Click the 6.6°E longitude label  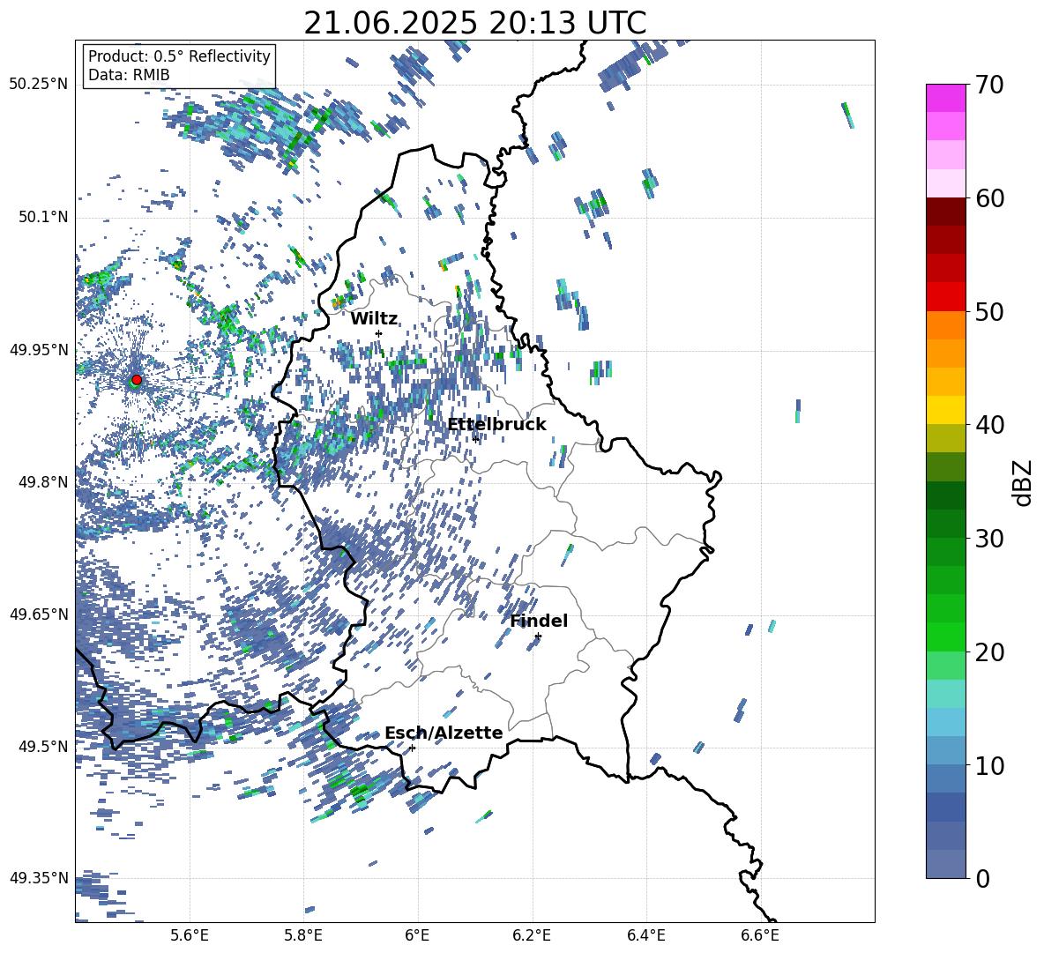point(760,935)
